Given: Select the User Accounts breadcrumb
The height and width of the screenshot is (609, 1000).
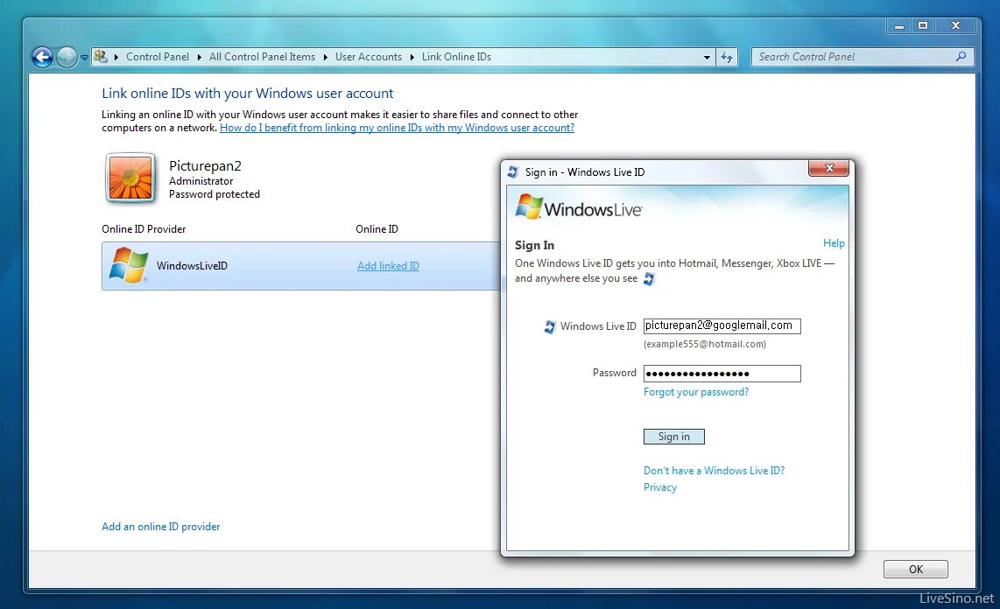Looking at the screenshot, I should (369, 57).
